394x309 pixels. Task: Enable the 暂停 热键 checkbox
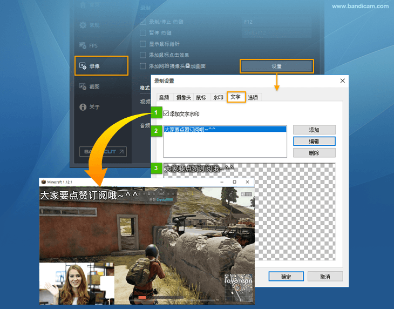pyautogui.click(x=143, y=33)
